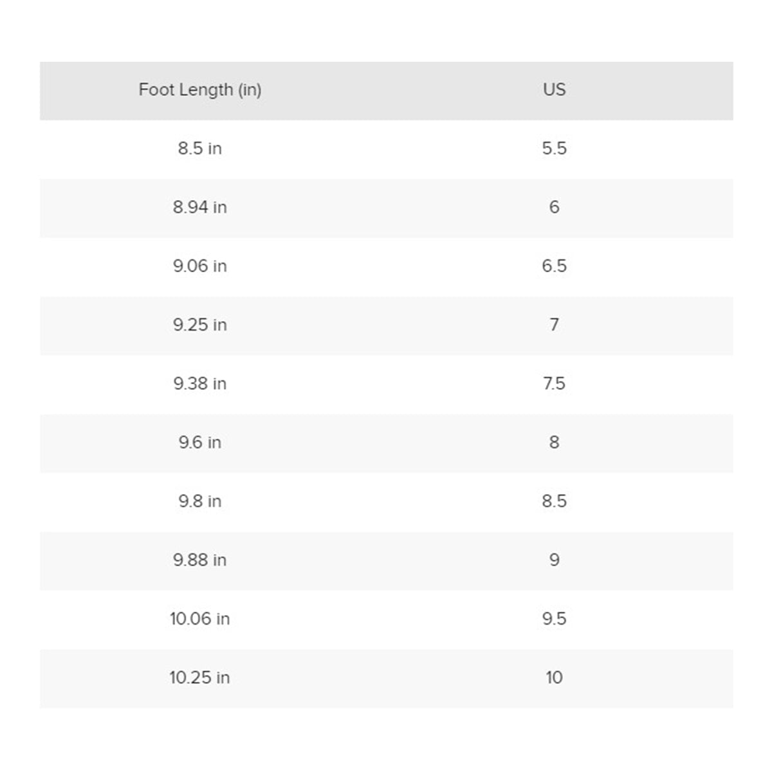Select US size 6.5 value
Screen dimensions: 772x772
554,266
